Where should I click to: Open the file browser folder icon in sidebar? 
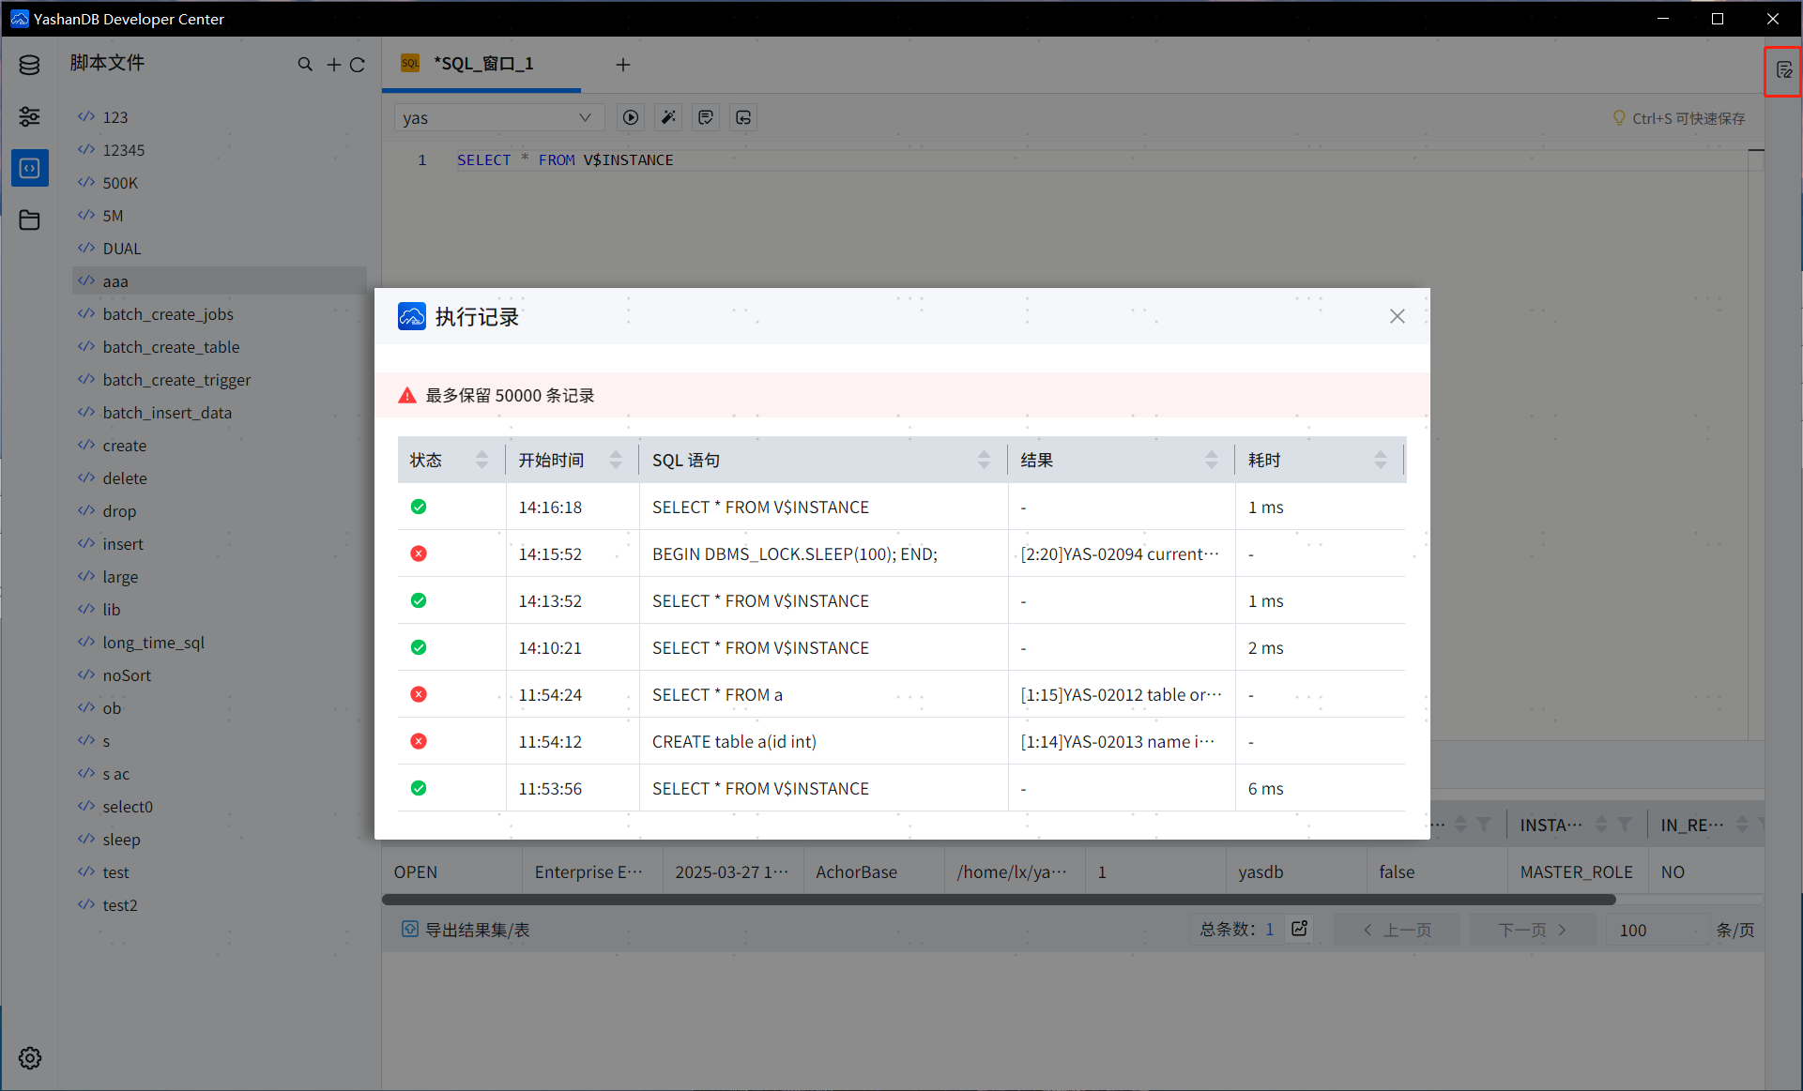tap(29, 220)
